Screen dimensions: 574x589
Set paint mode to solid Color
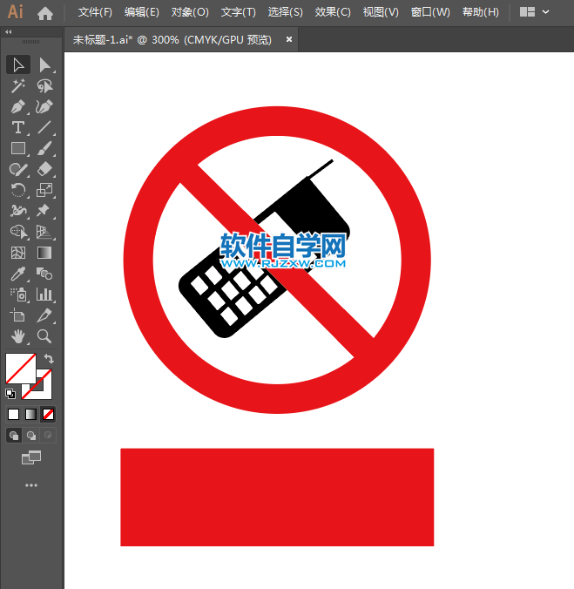click(x=14, y=415)
